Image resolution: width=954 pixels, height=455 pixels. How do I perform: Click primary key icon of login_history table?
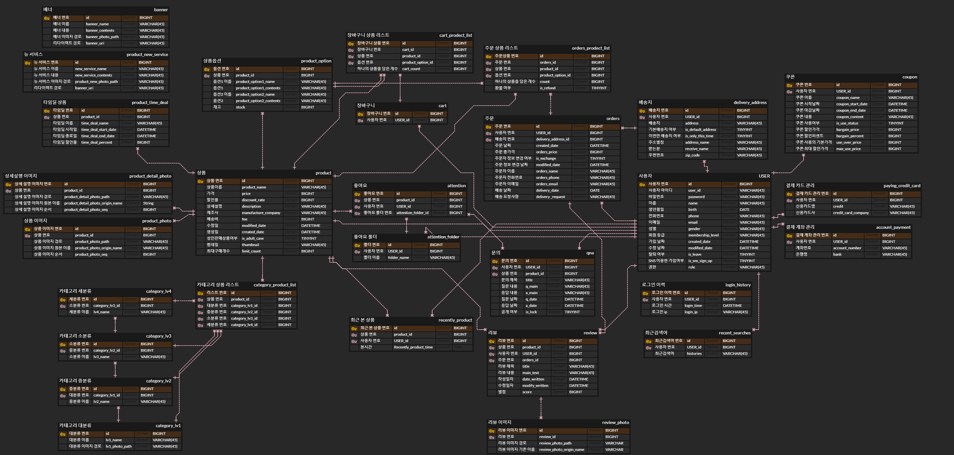645,293
